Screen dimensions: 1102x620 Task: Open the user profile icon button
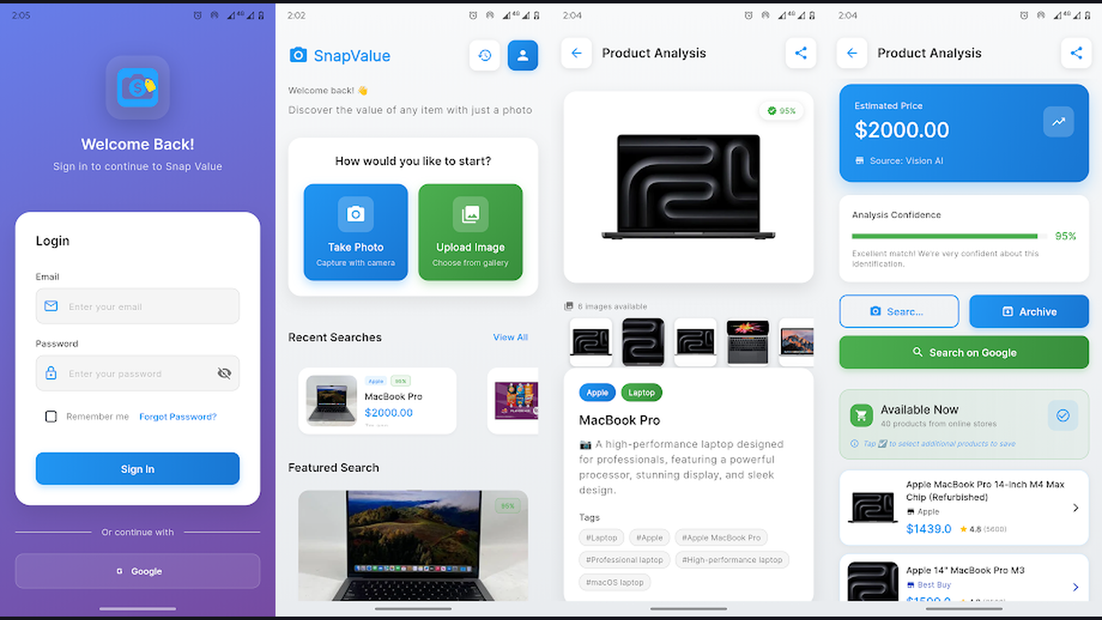click(522, 55)
